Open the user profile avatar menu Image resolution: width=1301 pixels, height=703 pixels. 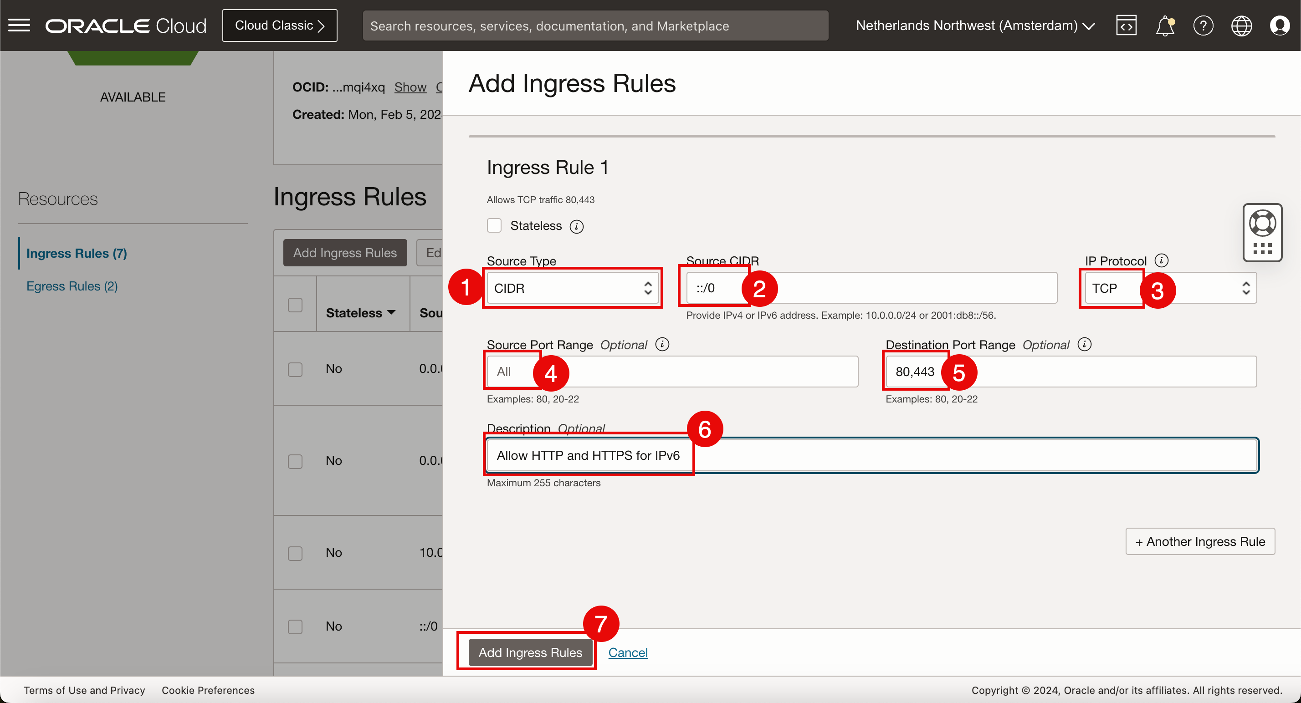tap(1279, 25)
